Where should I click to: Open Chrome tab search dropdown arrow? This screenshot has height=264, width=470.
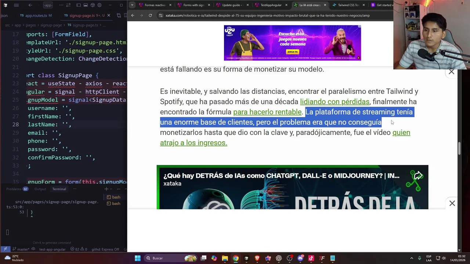click(x=132, y=5)
